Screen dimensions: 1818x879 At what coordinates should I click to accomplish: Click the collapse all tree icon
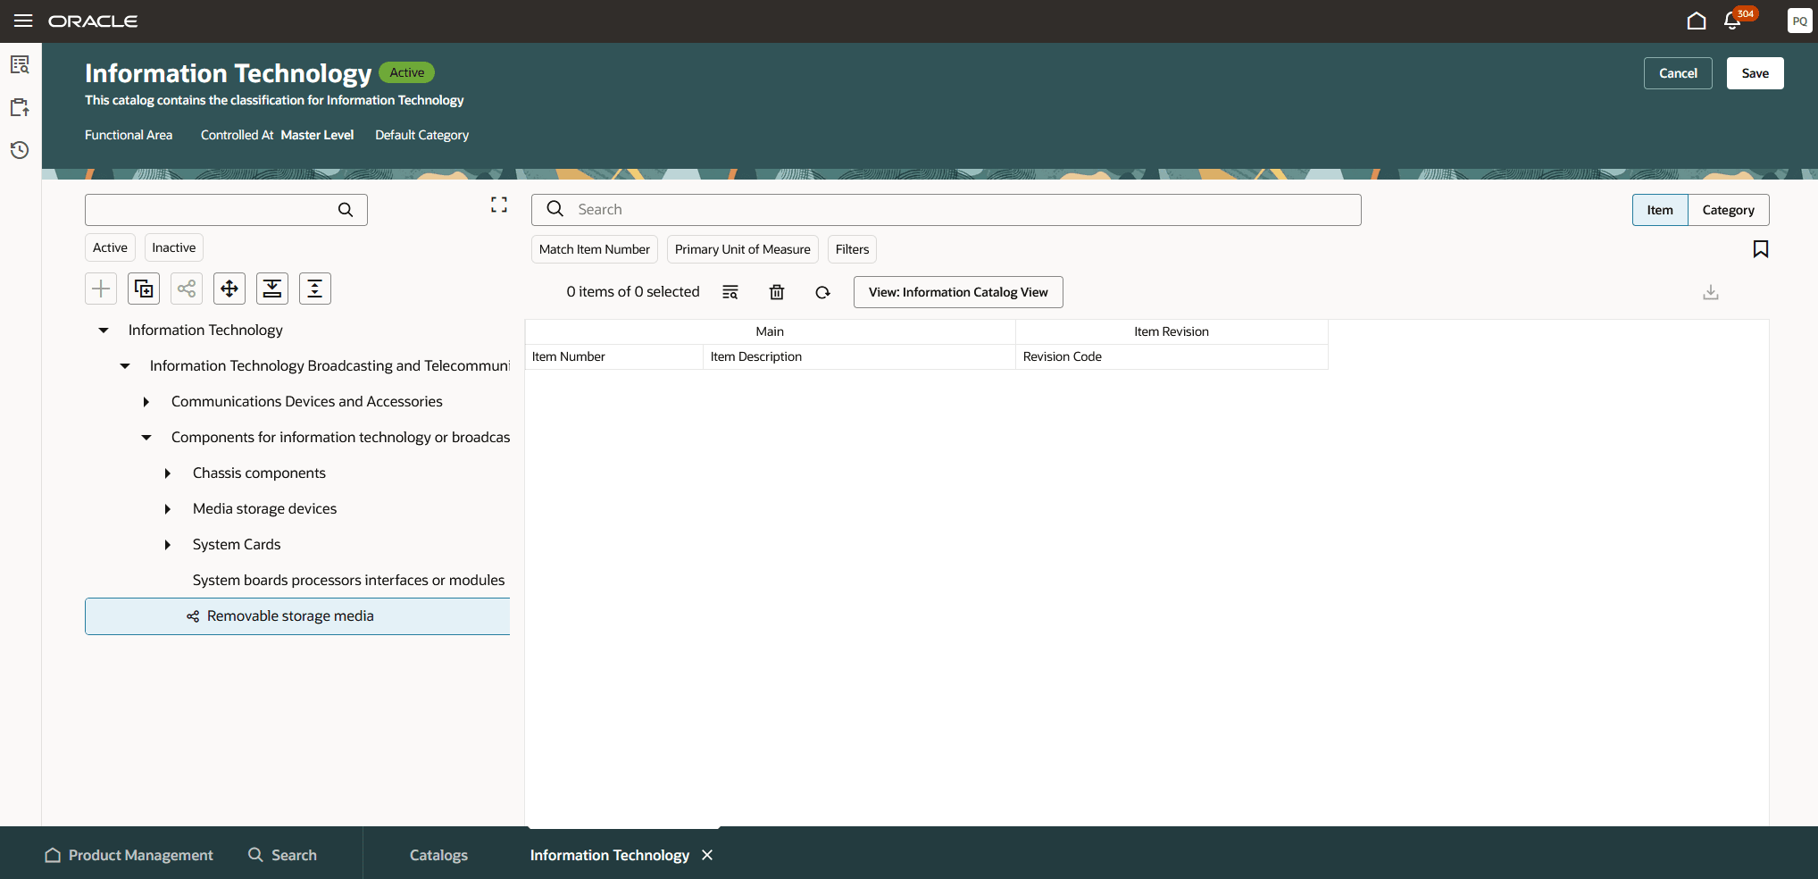[x=272, y=289]
